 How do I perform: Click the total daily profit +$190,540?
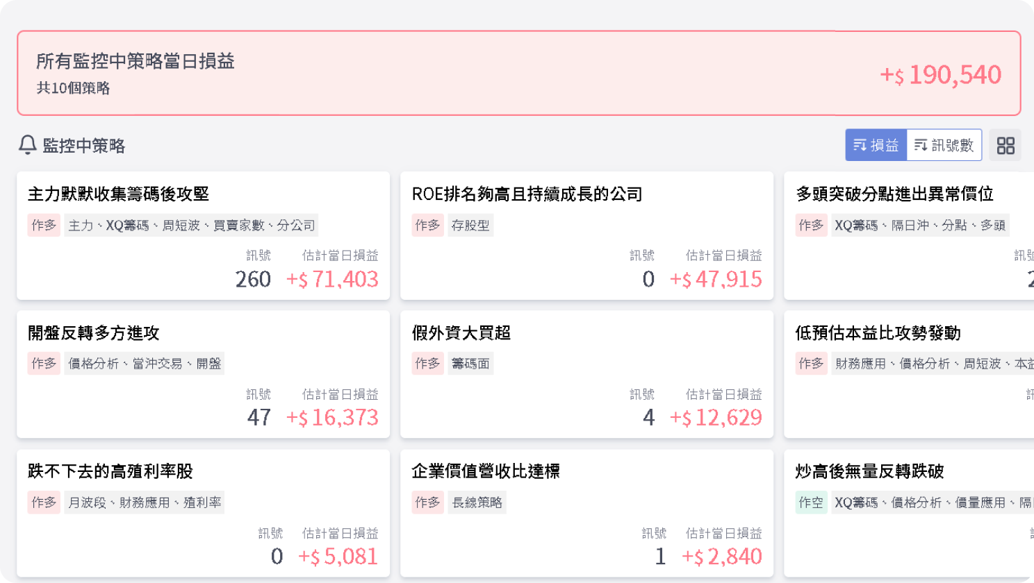941,75
